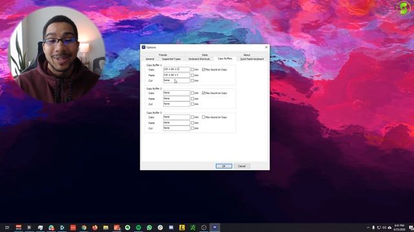414x232 pixels.
Task: Open the Friends tab
Action: click(x=163, y=55)
